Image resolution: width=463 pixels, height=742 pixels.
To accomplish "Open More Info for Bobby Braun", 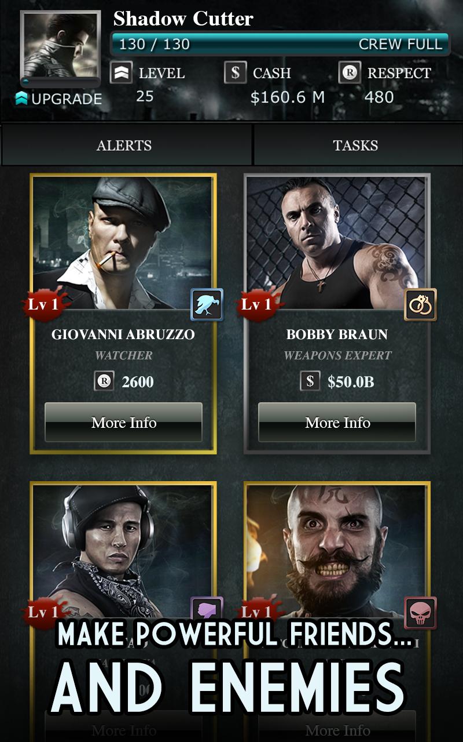I will (x=337, y=423).
